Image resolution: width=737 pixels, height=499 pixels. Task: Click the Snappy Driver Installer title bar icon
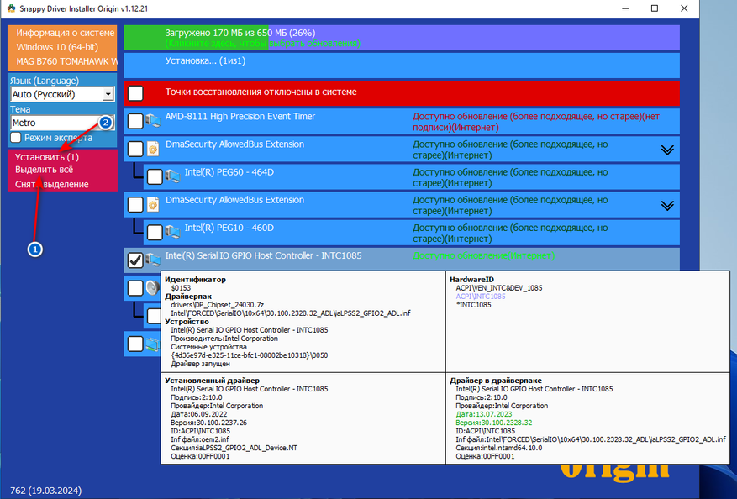click(x=11, y=8)
